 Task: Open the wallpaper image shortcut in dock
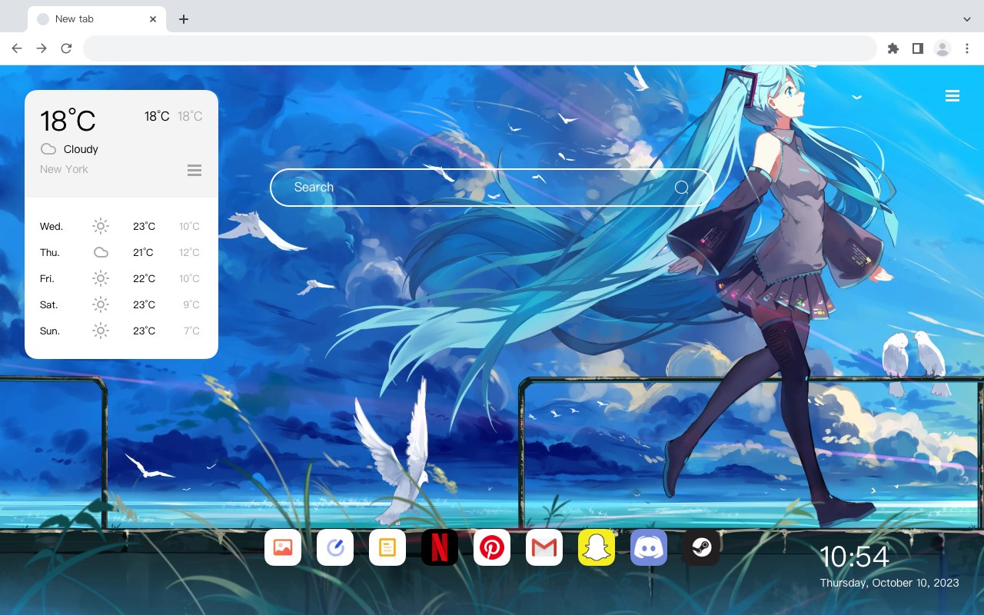283,547
